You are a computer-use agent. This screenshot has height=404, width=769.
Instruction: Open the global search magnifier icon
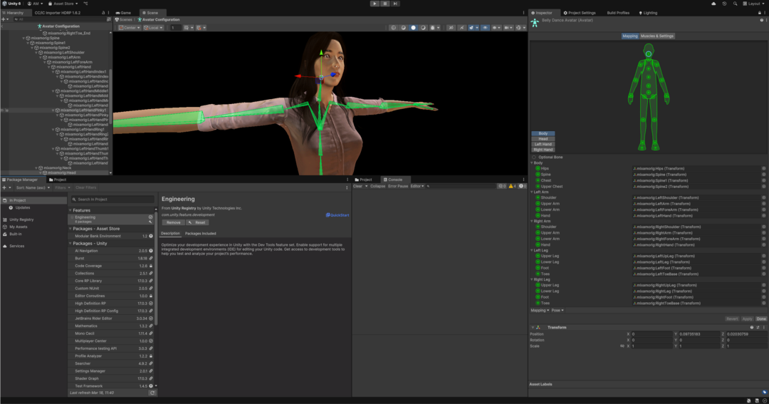[x=735, y=4]
